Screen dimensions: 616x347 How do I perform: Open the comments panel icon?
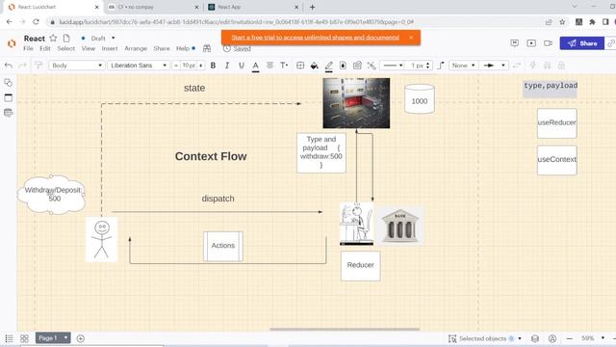(x=515, y=43)
